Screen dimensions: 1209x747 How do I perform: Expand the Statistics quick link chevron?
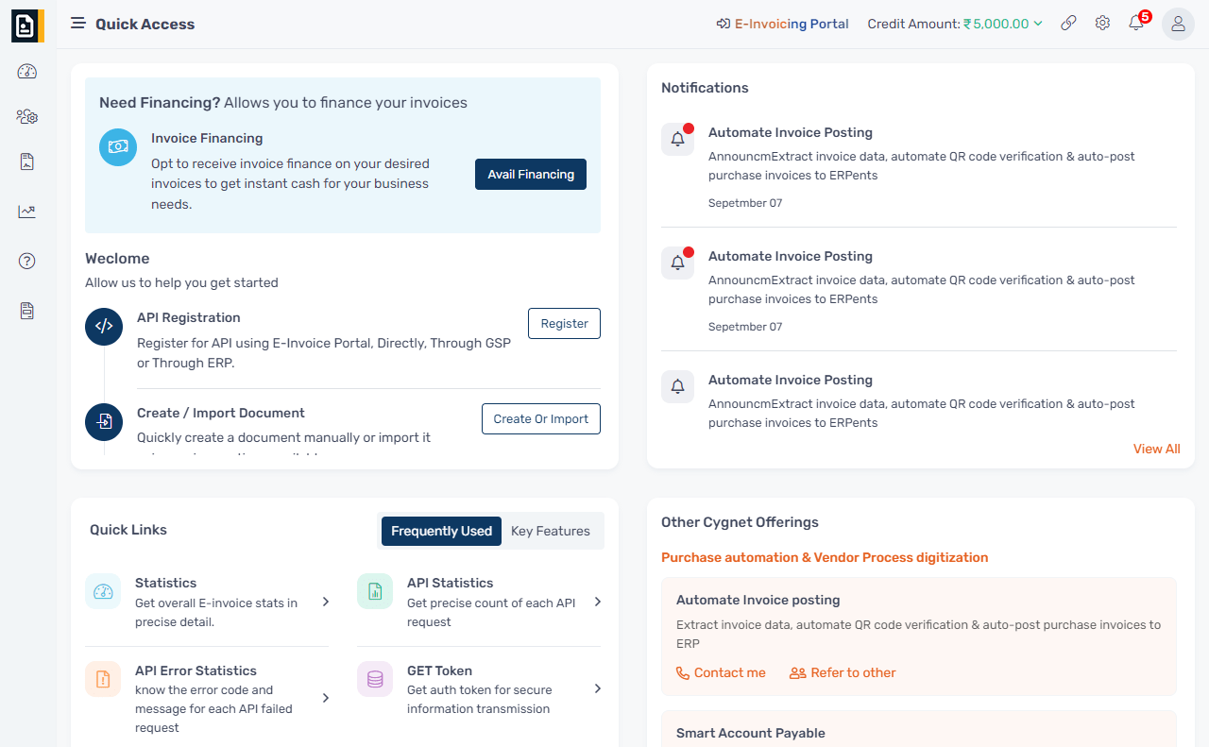tap(326, 602)
